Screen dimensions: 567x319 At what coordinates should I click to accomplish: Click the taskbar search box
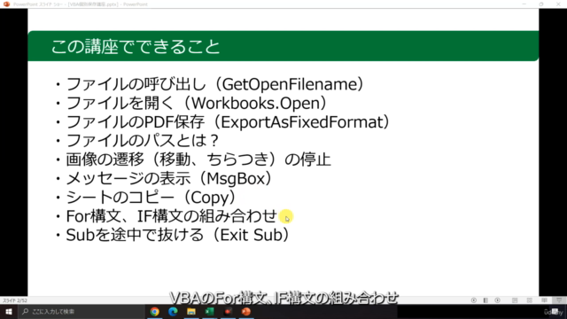pyautogui.click(x=82, y=311)
